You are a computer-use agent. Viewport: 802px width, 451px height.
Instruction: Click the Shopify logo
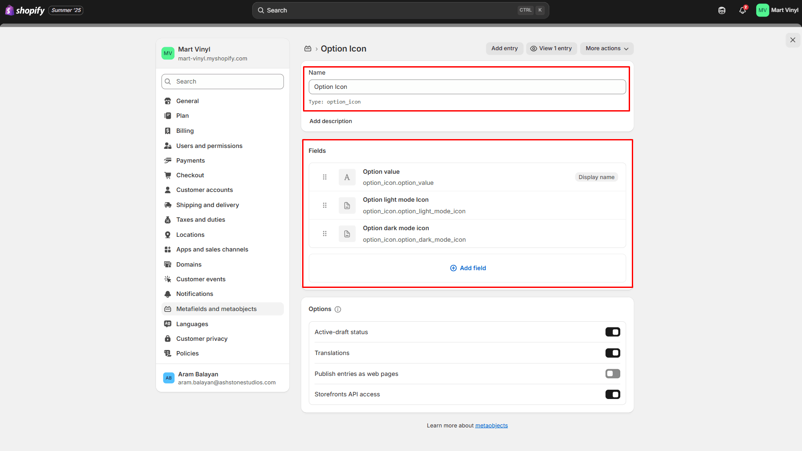tap(25, 10)
